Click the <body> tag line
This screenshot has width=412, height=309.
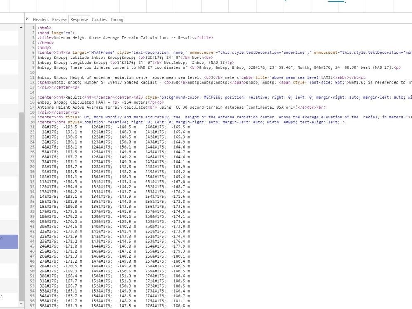coord(44,48)
